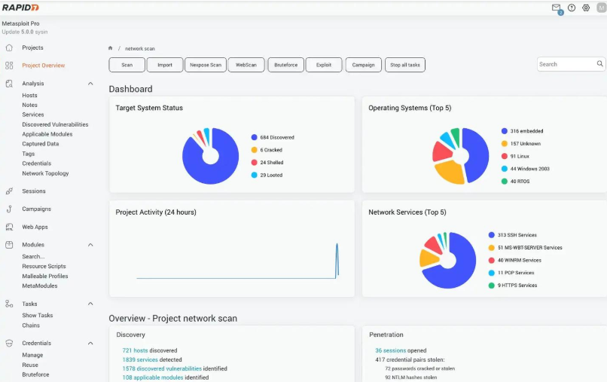Open Bruteforce under Credentials sidebar
This screenshot has height=382, width=607.
(x=35, y=374)
